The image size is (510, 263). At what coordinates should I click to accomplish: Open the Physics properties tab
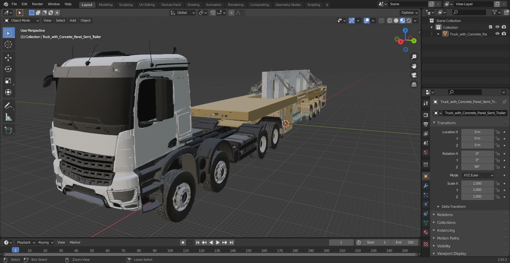pos(426,204)
